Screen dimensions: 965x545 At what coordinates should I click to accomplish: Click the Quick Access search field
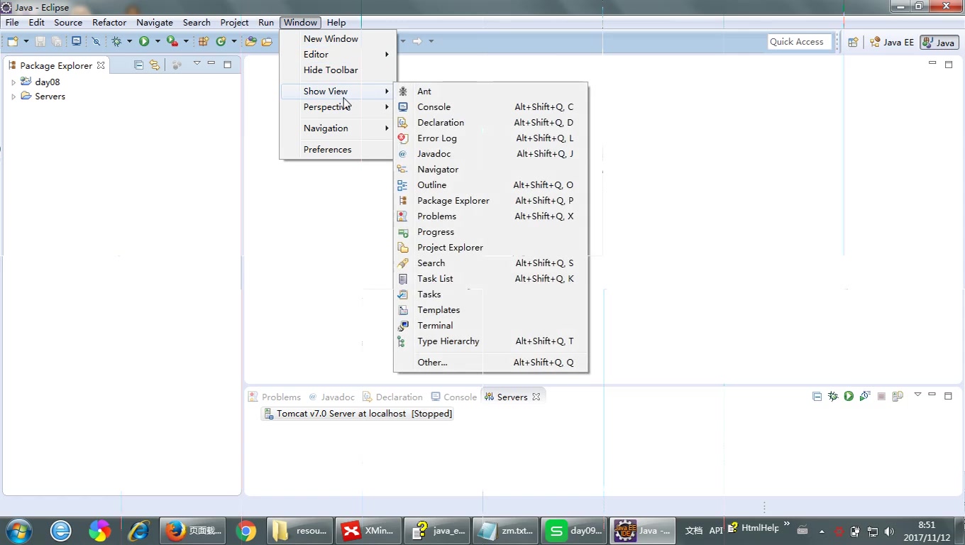coord(799,42)
